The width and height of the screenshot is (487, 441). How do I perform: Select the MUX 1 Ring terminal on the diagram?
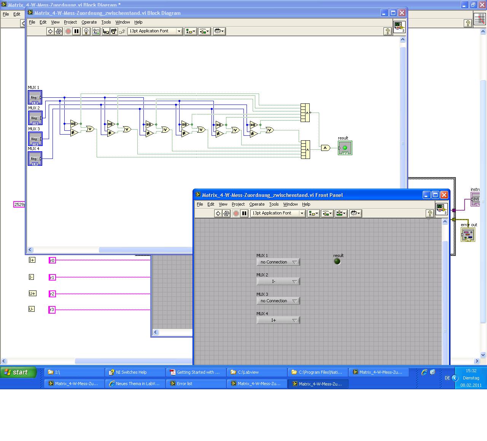coord(35,97)
